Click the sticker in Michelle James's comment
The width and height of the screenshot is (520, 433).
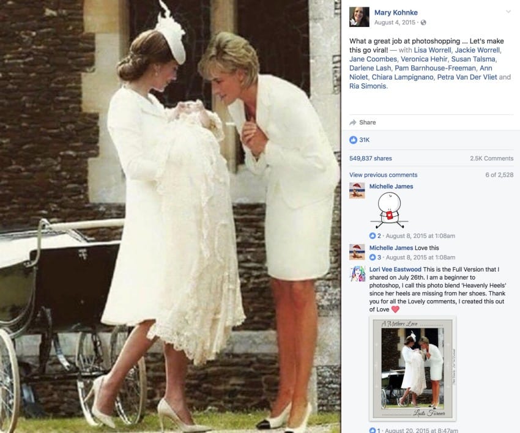click(389, 210)
